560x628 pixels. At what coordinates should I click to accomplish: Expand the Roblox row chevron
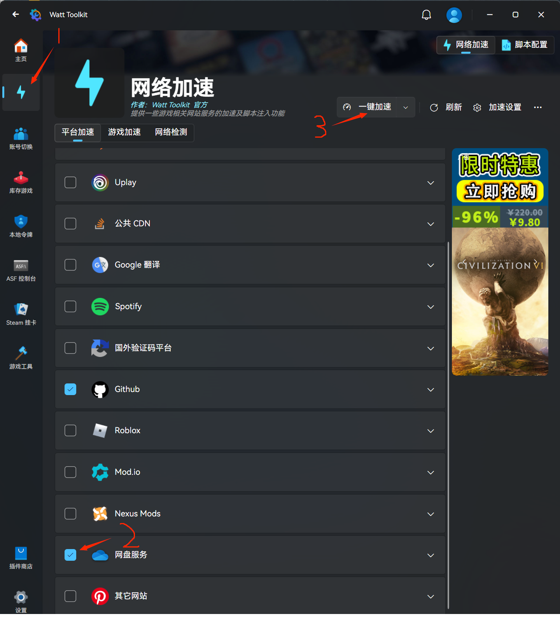430,431
